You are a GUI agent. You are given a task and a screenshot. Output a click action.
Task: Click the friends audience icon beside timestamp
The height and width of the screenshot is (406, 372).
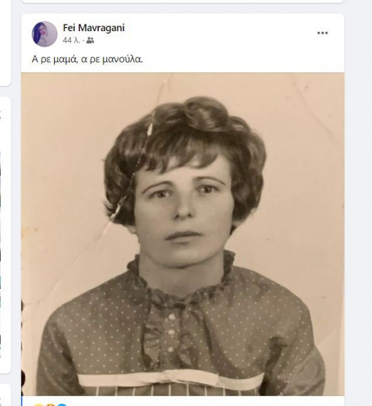(x=90, y=41)
